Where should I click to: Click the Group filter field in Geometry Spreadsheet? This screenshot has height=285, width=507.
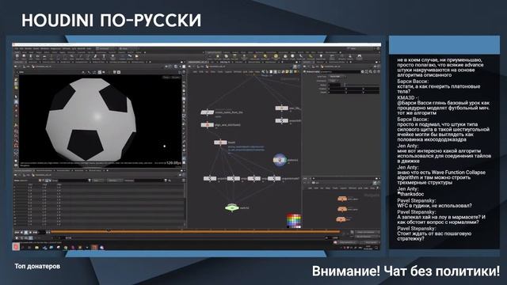73,180
